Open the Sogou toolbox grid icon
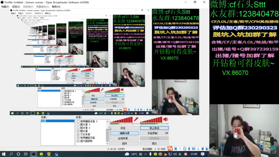 click(207, 149)
